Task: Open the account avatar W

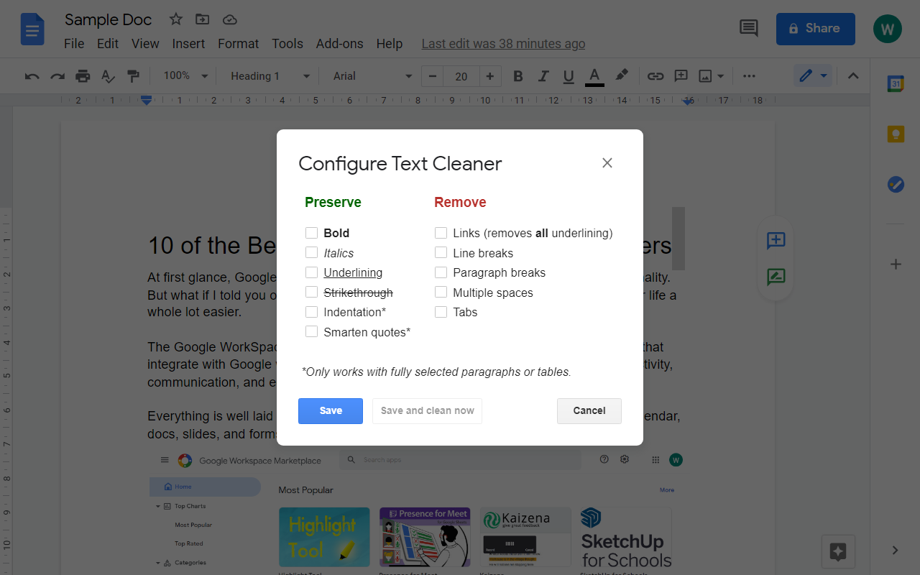Action: pos(888,29)
